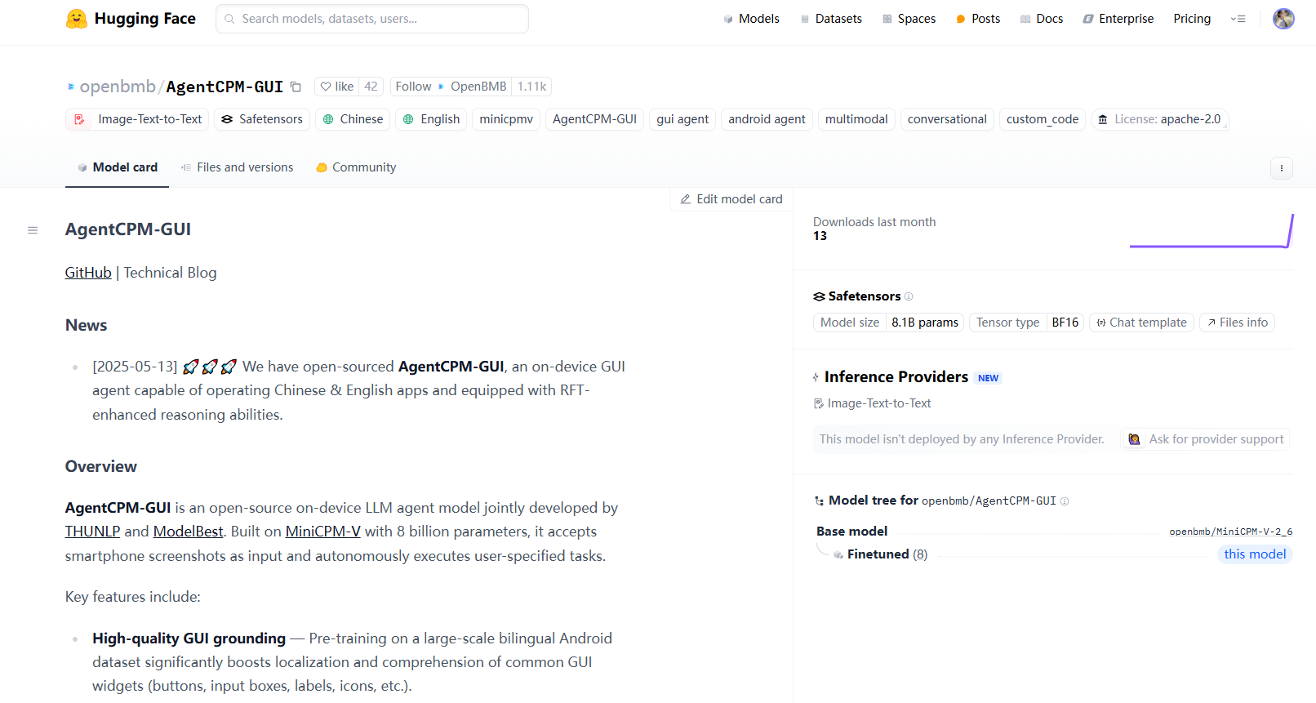Click the Edit model card button

click(x=731, y=198)
